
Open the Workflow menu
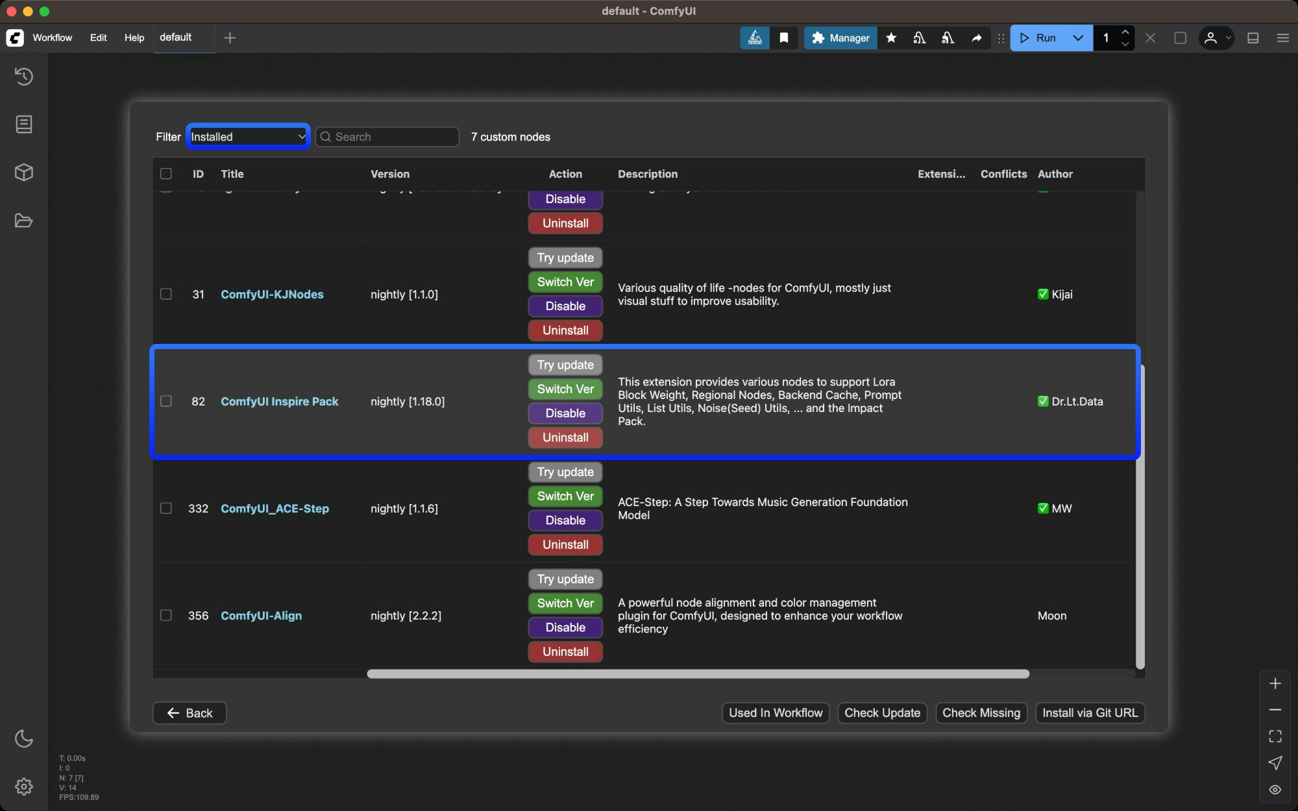pos(53,38)
